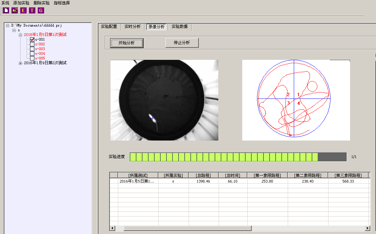This screenshot has height=234, width=376.
Task: Click the 实验进度 progress bar
Action: pyautogui.click(x=238, y=157)
